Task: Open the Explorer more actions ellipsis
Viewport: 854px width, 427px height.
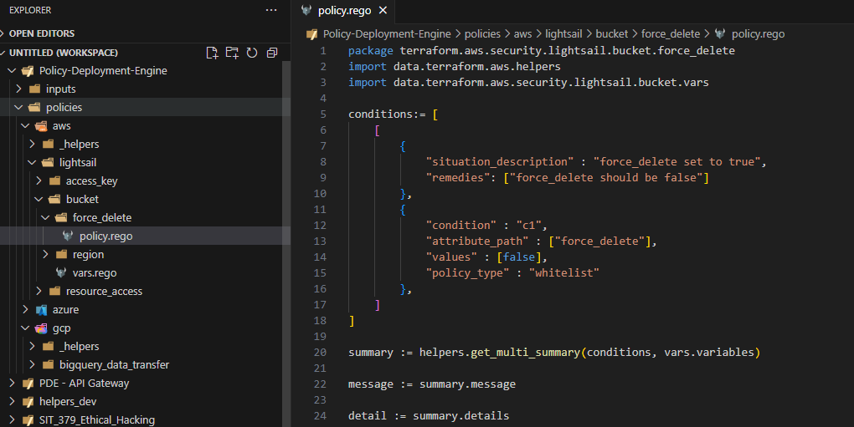Action: pos(270,10)
